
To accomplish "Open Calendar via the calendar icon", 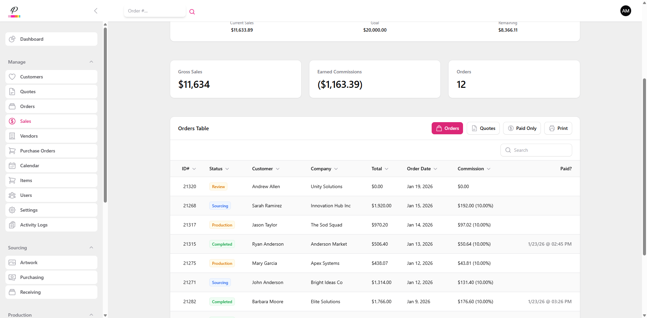I will (x=12, y=166).
